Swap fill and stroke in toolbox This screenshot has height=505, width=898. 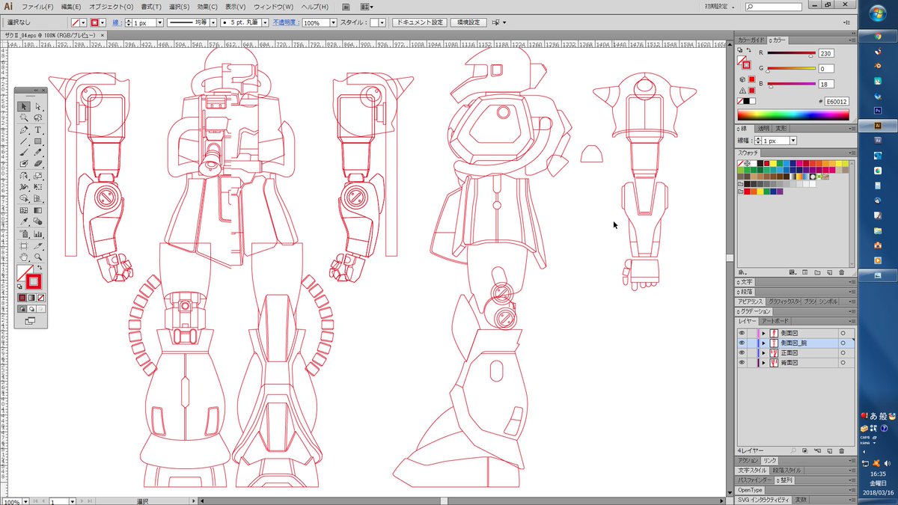(40, 268)
